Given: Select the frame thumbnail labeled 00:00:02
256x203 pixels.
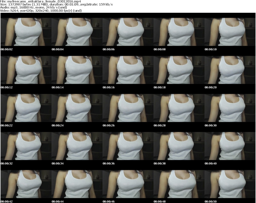Looking at the screenshot, I should pyautogui.click(x=26, y=32).
